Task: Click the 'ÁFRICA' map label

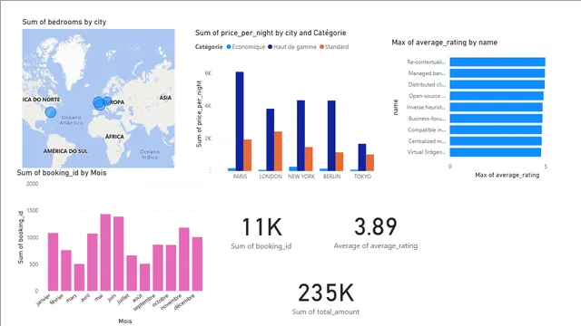Action: pyautogui.click(x=114, y=137)
